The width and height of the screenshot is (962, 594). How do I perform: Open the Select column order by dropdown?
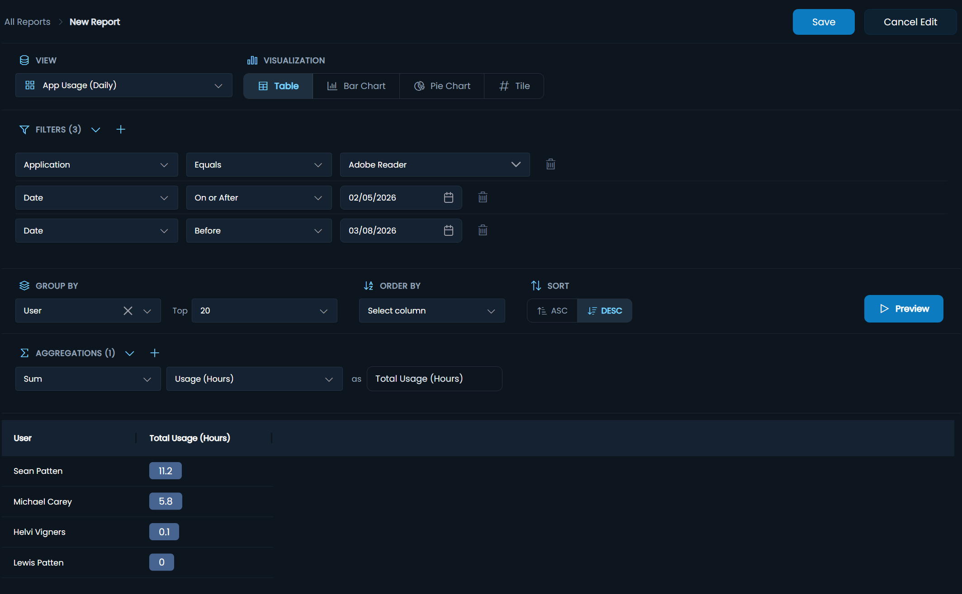point(432,311)
